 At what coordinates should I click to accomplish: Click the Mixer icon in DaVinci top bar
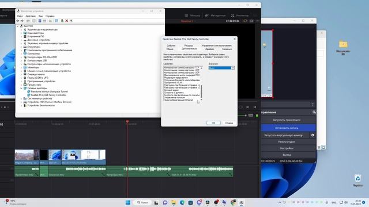pos(186,16)
